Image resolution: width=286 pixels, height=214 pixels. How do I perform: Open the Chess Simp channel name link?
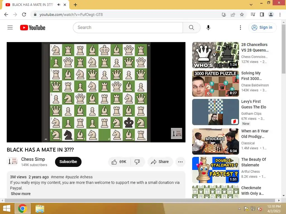(x=33, y=159)
